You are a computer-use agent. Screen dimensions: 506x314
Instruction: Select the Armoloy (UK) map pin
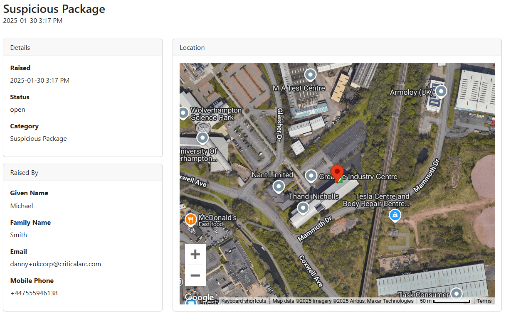pyautogui.click(x=441, y=91)
